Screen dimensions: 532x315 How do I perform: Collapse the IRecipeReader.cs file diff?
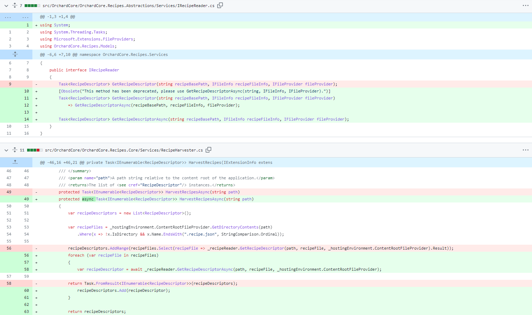point(6,6)
